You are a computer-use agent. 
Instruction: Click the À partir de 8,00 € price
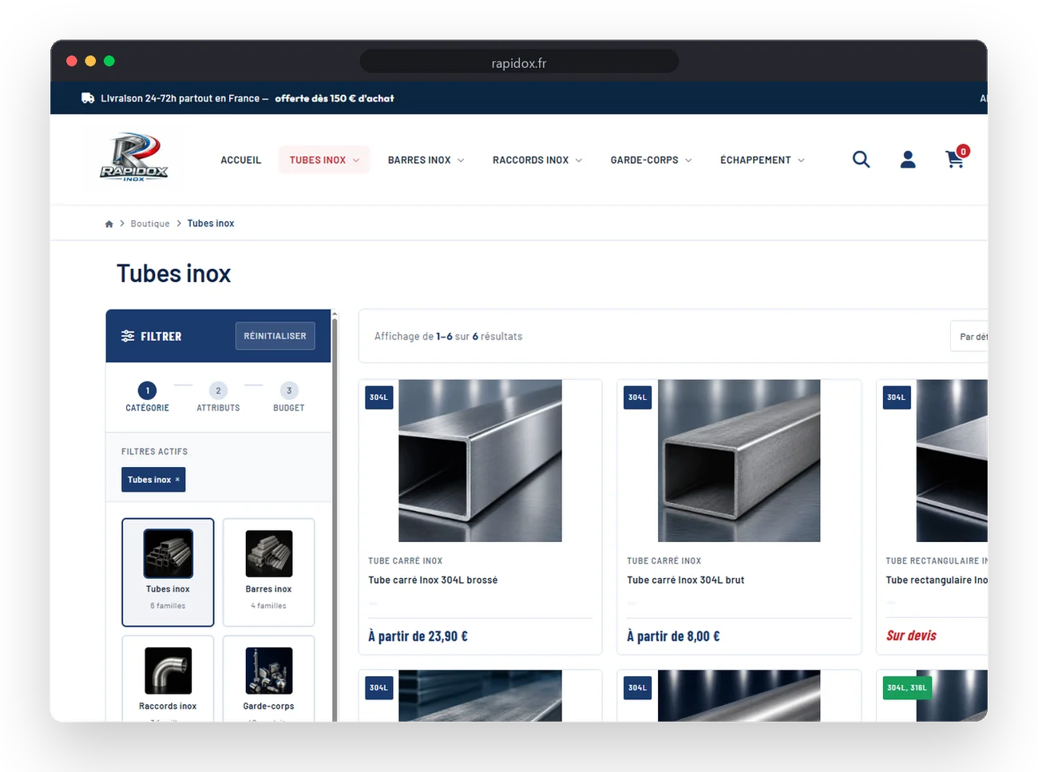point(673,636)
